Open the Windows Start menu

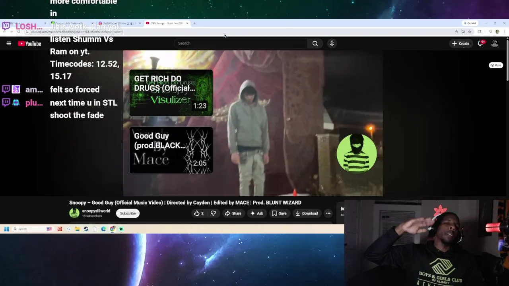click(6, 229)
